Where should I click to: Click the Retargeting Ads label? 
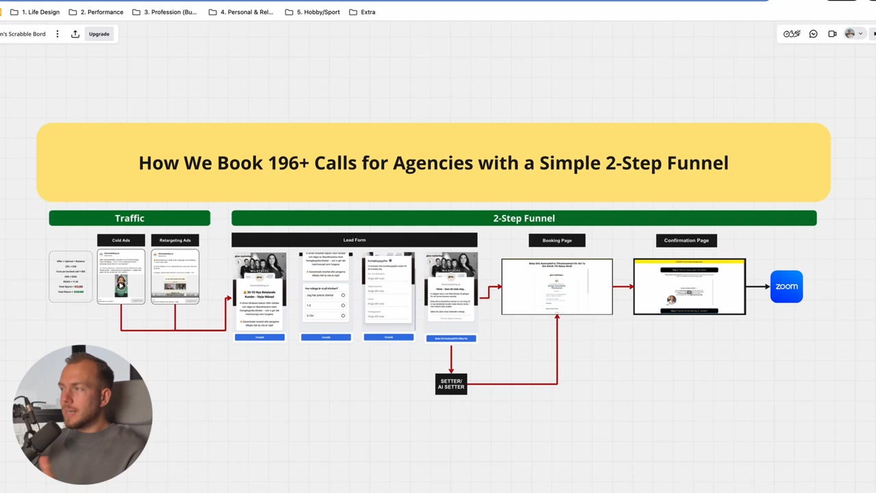(175, 240)
